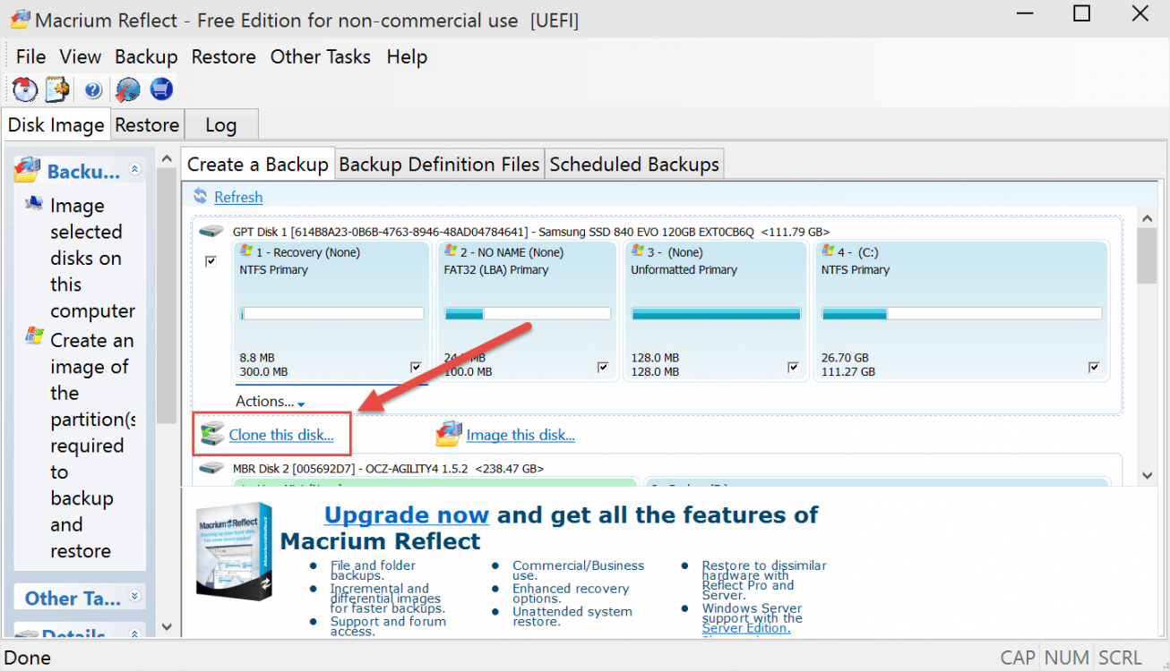Click the Clone this disk link
Image resolution: width=1170 pixels, height=671 pixels.
tap(281, 435)
